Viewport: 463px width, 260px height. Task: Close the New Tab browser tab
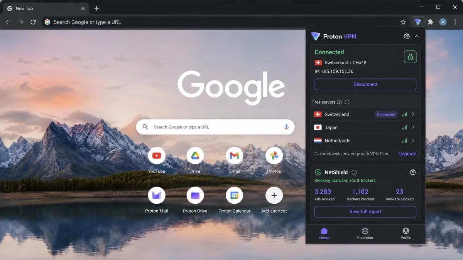[83, 8]
